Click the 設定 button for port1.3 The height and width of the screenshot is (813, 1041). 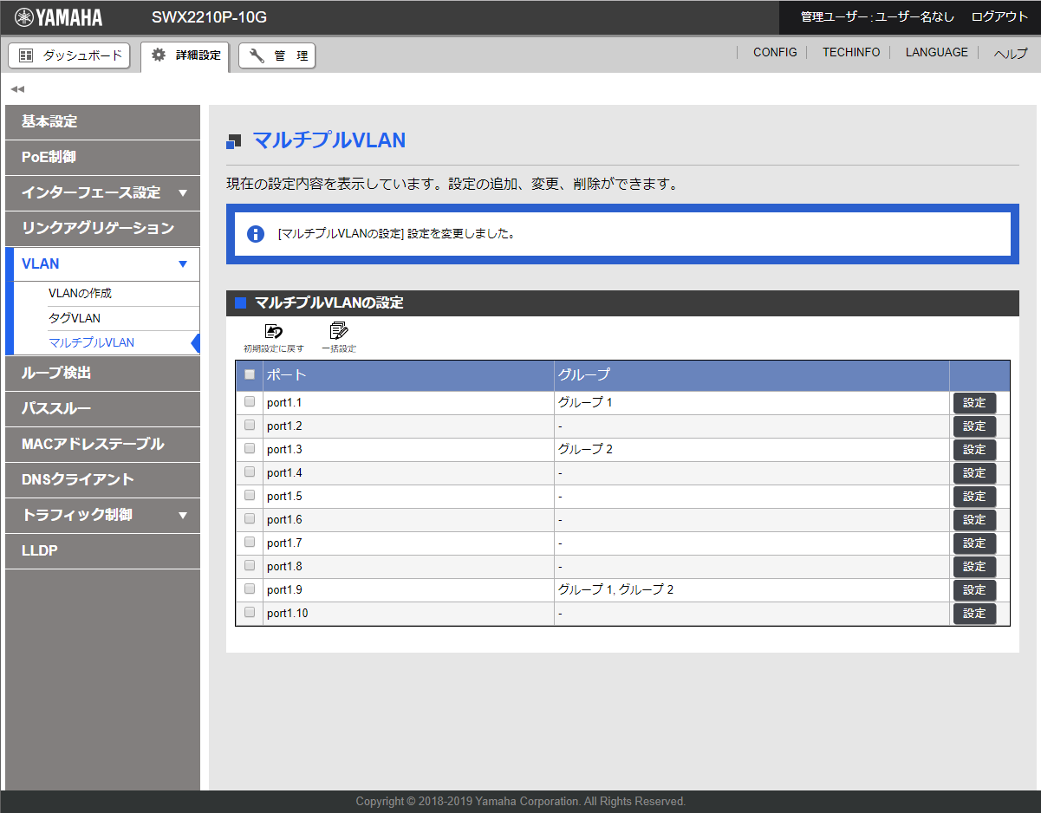tap(973, 449)
